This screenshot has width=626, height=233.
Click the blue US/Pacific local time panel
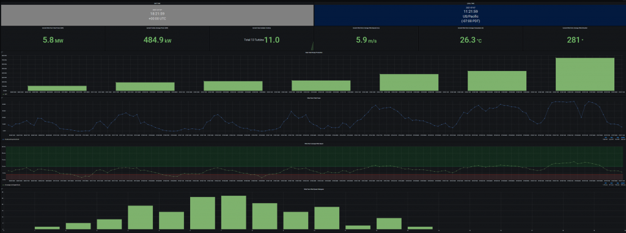[x=470, y=15]
